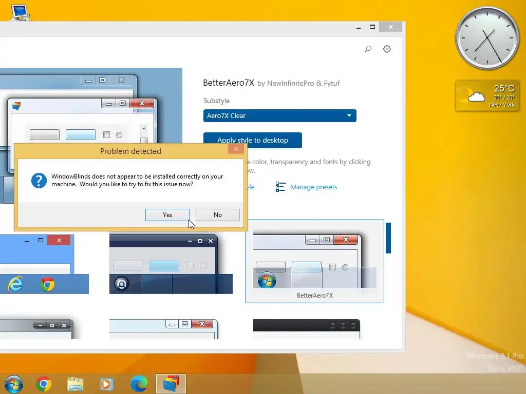Expand the Aero7X Clear substyle dropdown
This screenshot has height=394, width=526.
point(280,115)
